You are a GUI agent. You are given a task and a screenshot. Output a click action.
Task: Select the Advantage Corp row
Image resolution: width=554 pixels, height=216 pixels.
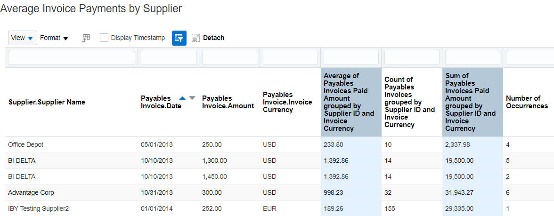(x=279, y=193)
